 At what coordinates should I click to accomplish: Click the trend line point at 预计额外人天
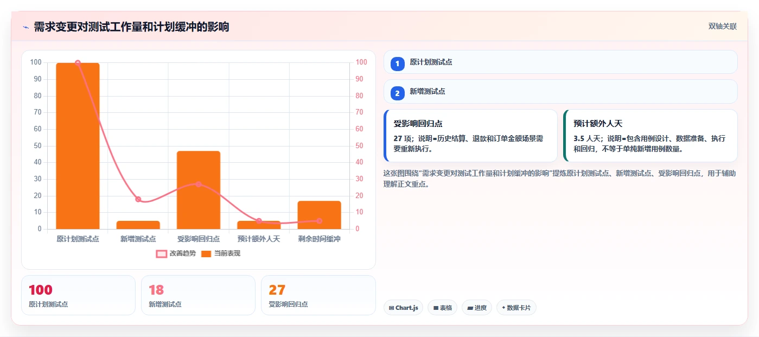click(x=259, y=221)
